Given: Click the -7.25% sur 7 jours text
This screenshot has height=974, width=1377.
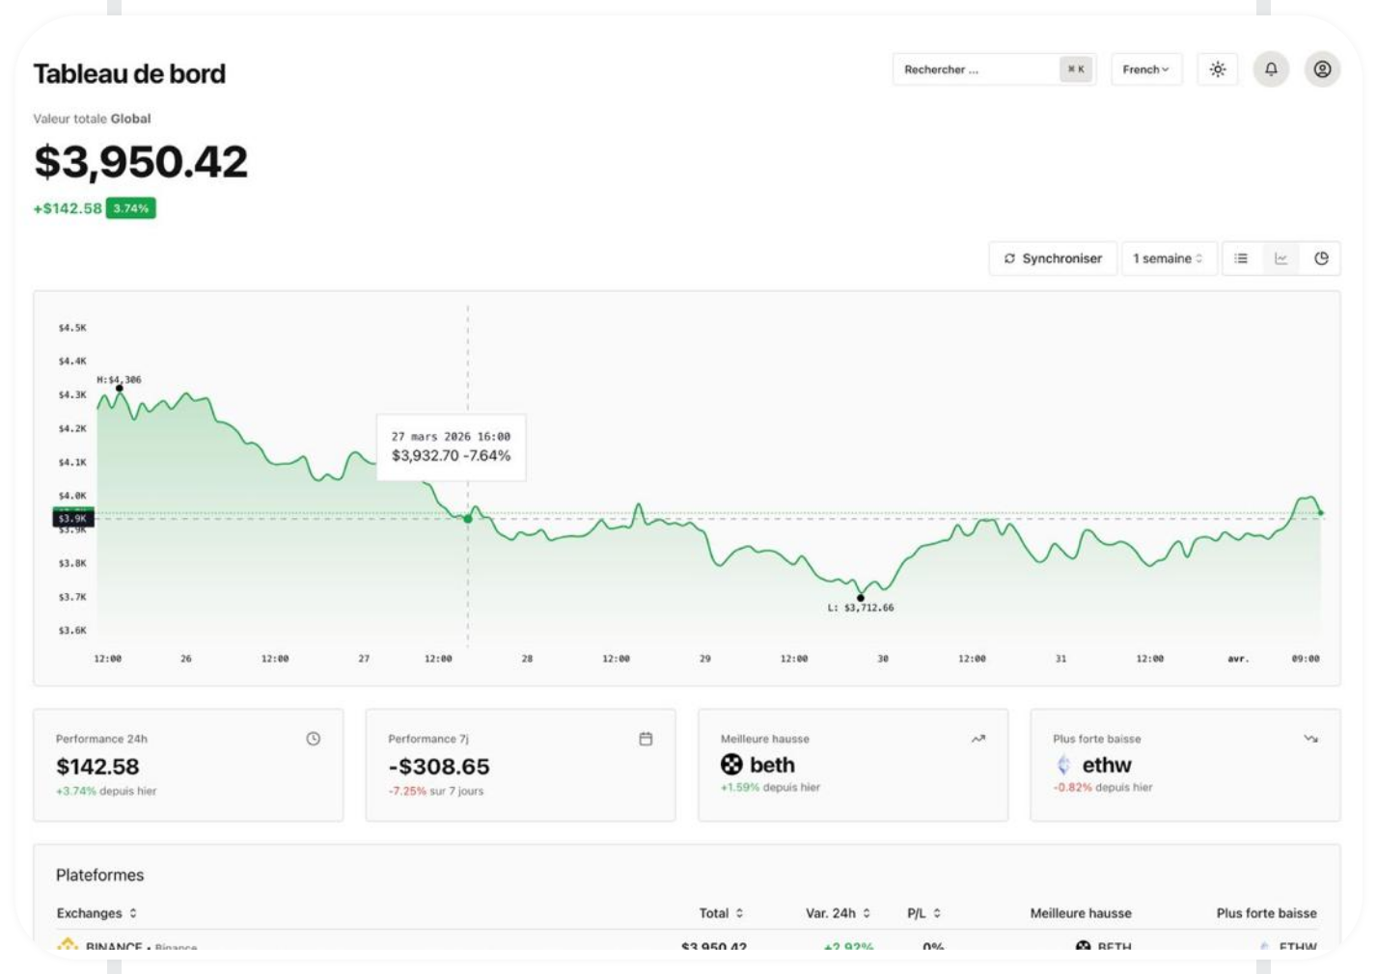Looking at the screenshot, I should point(436,791).
